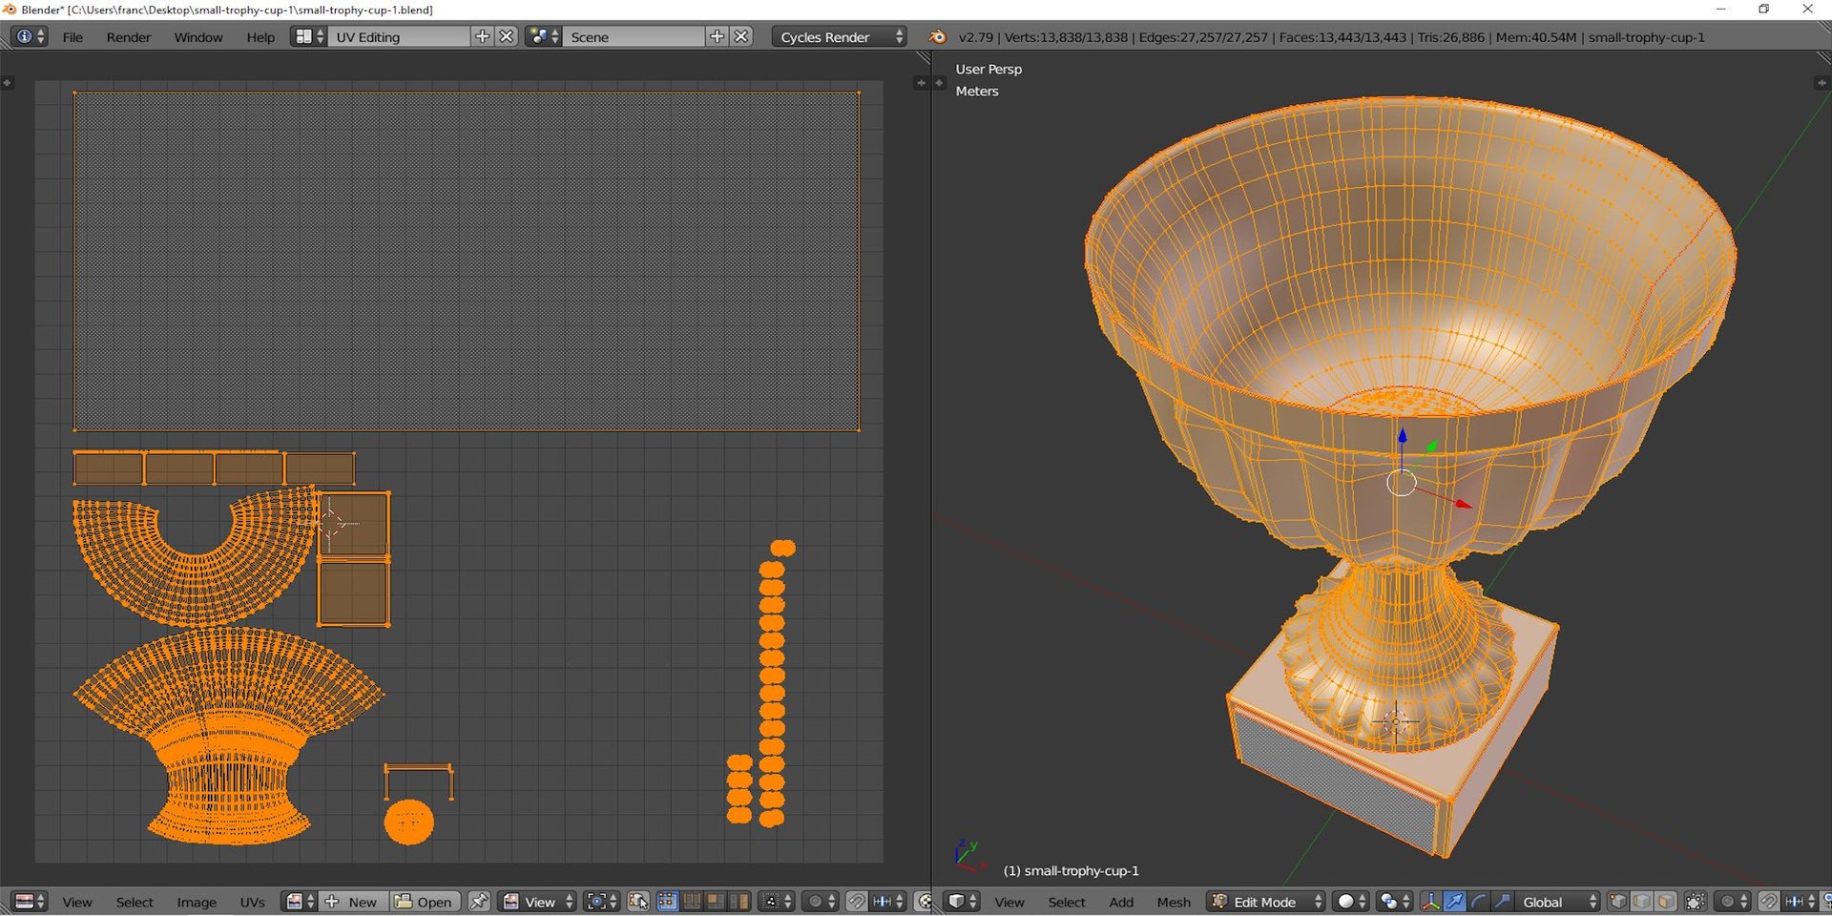Open the 3D view pivot point selector

(x=1394, y=902)
